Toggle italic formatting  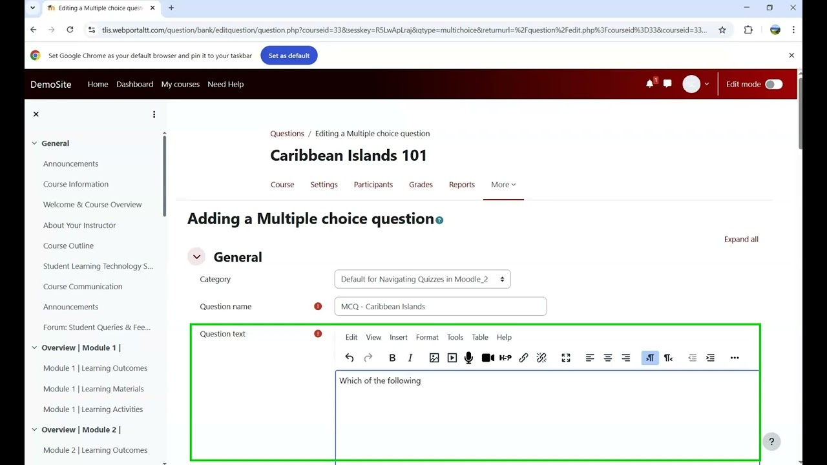coord(410,358)
